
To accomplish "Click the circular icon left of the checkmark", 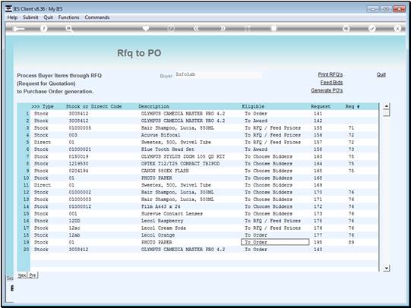I will 346,28.
